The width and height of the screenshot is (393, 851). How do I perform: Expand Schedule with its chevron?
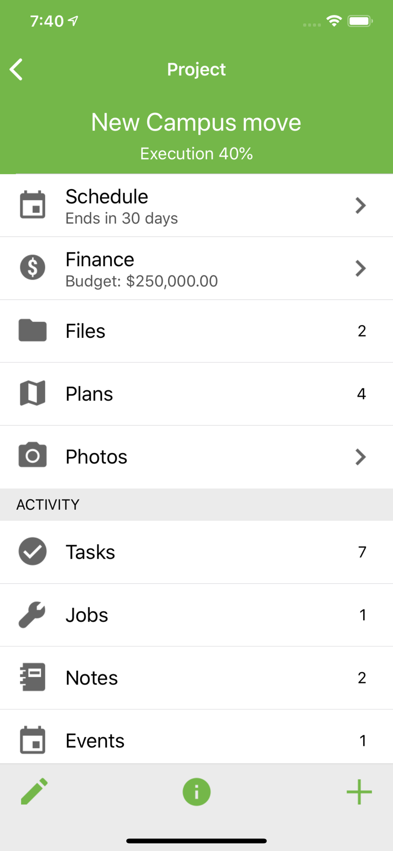[361, 206]
